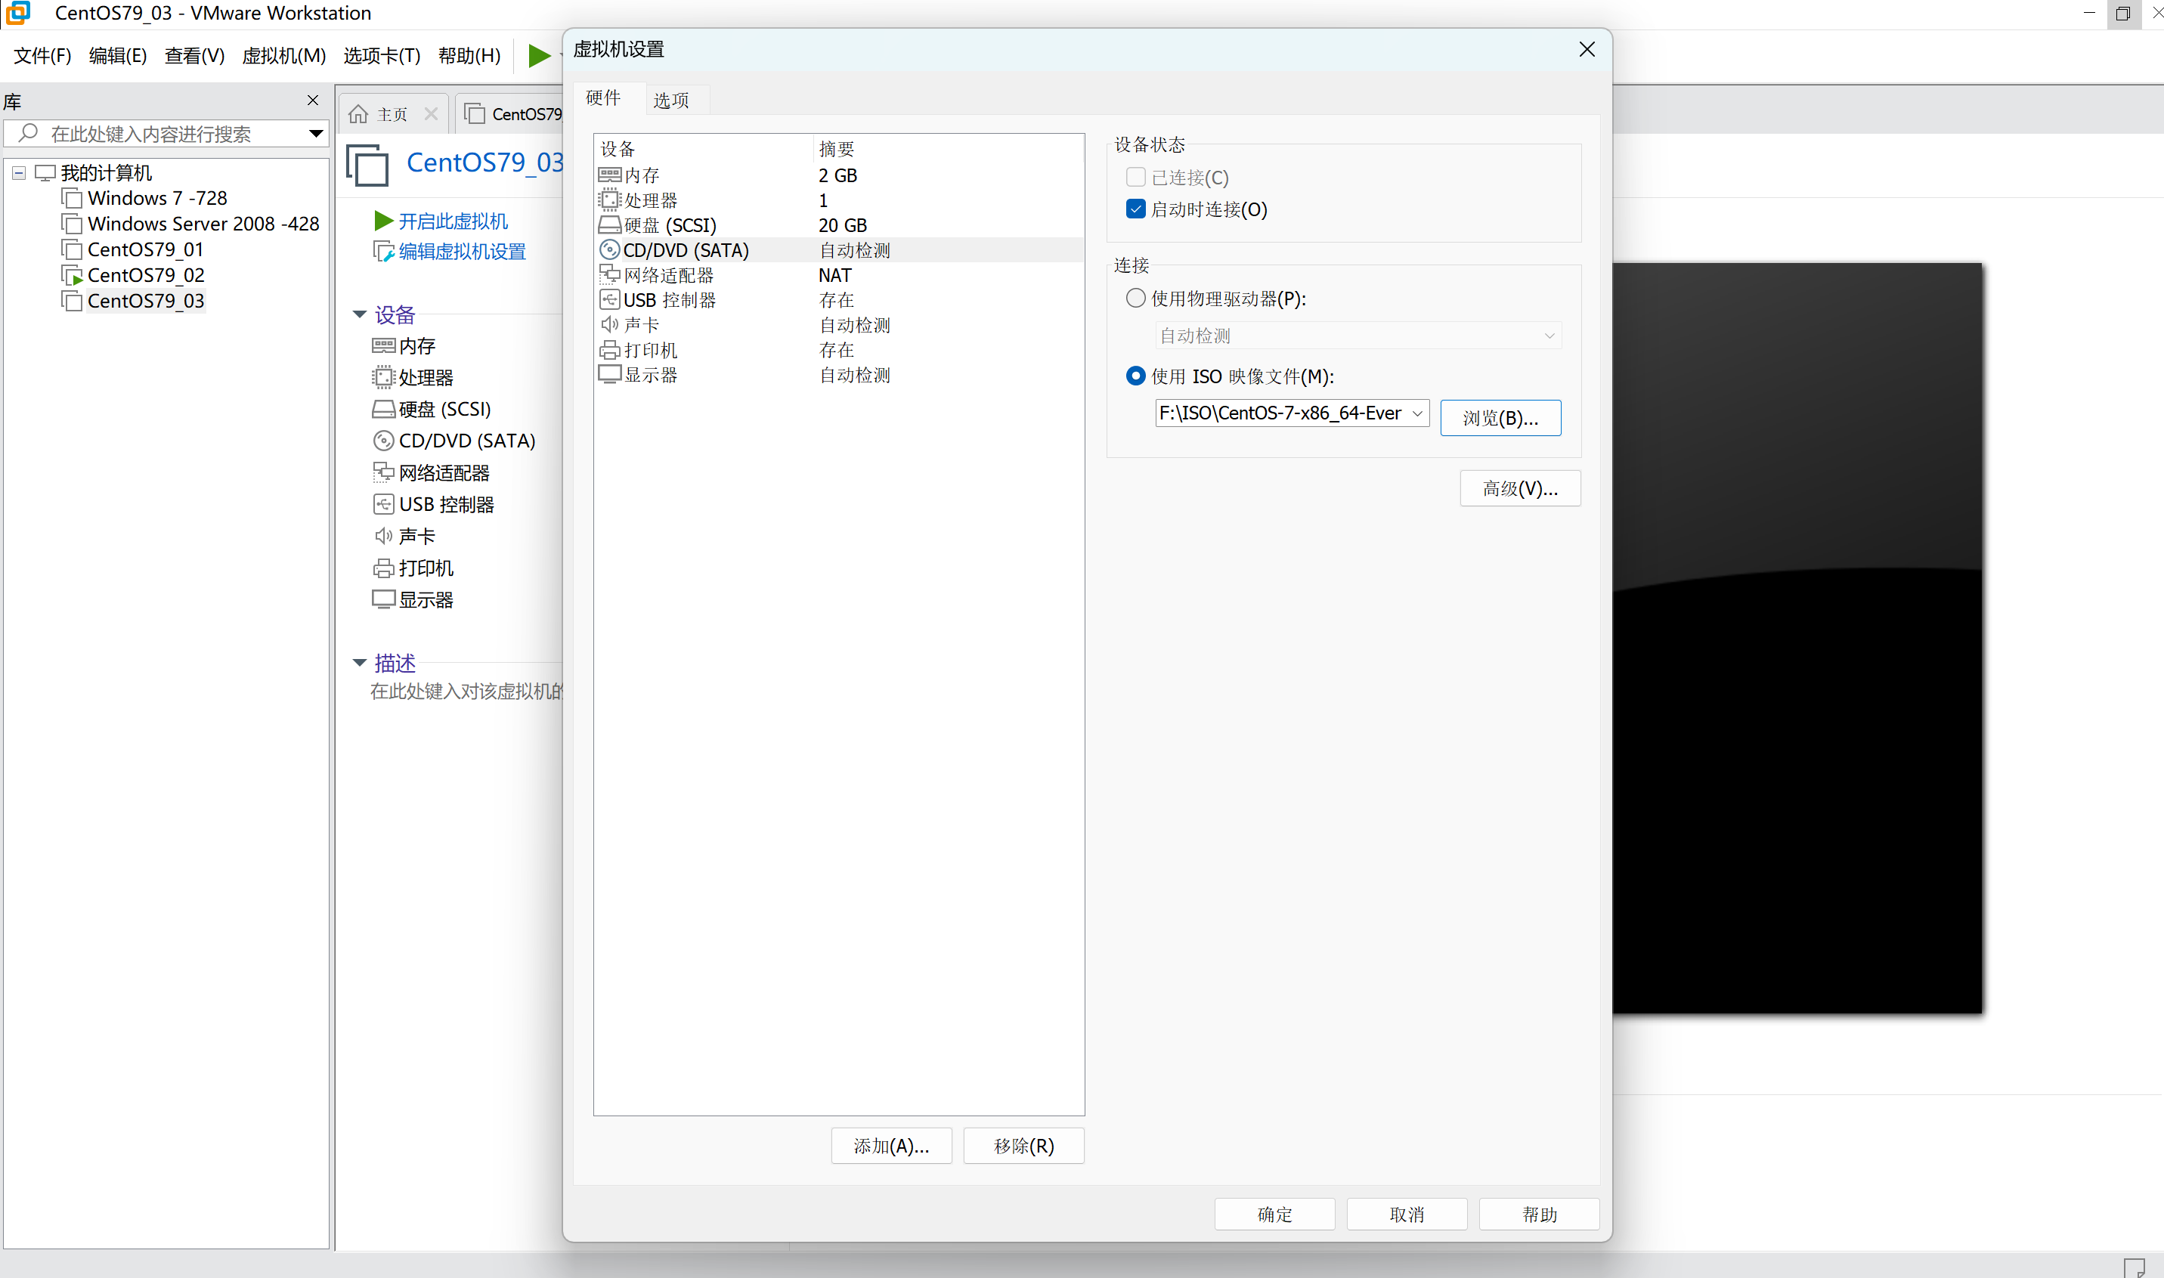Click the 声卡 speaker icon in settings list
This screenshot has height=1278, width=2164.
coord(610,325)
